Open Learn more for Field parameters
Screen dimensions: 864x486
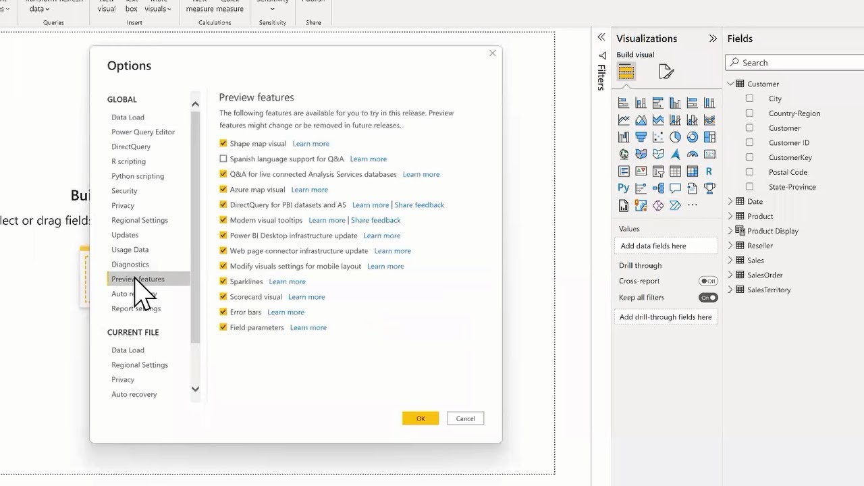[x=308, y=327]
